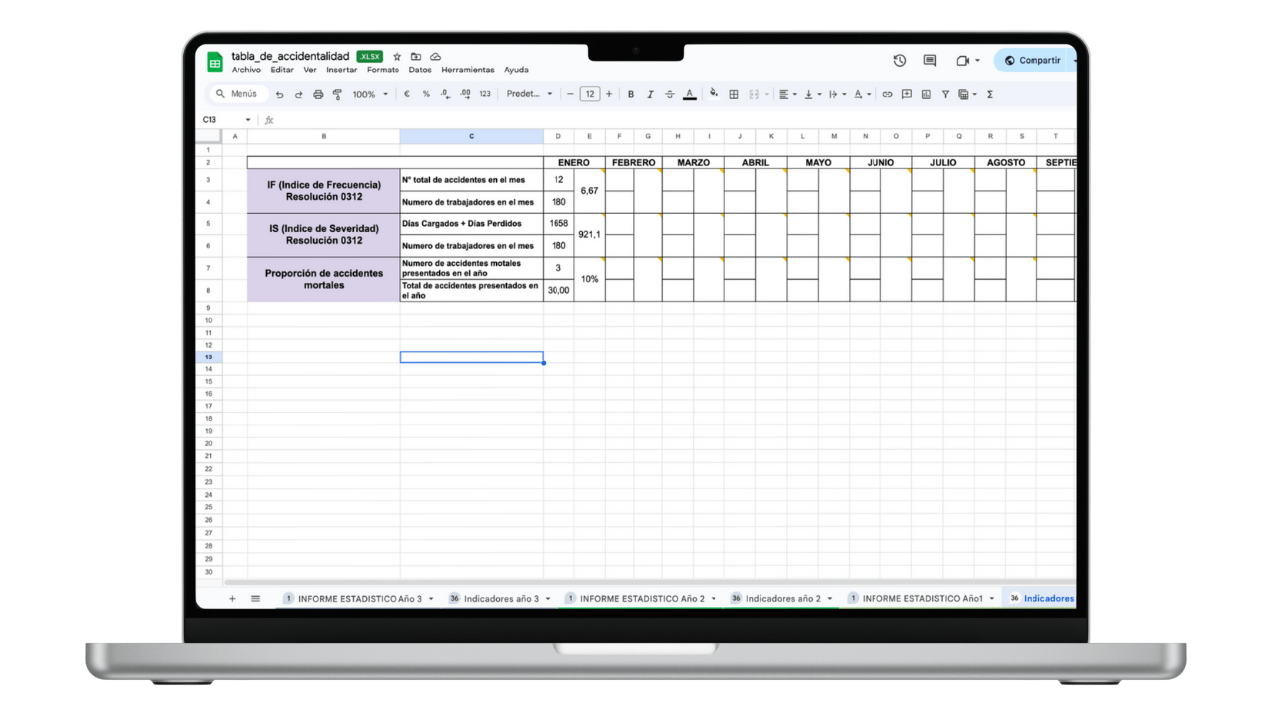The height and width of the screenshot is (715, 1272).
Task: Insert a chart
Action: coord(926,94)
